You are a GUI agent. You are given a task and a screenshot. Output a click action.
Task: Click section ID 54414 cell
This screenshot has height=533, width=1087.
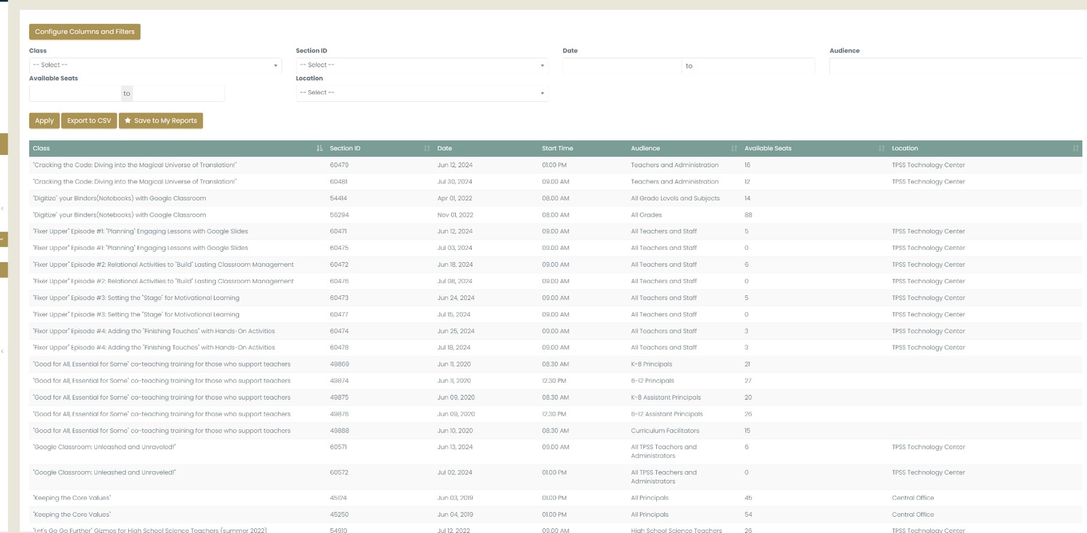click(338, 198)
